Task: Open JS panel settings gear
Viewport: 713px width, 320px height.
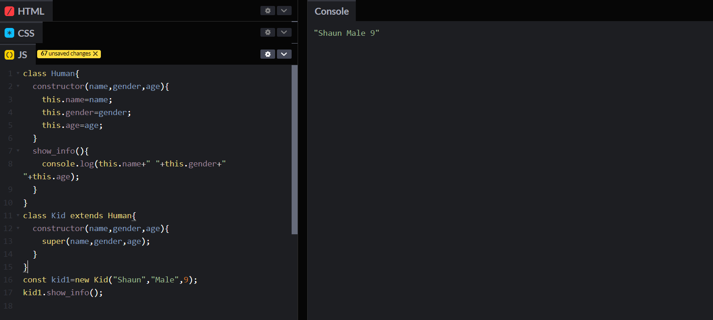Action: (268, 54)
